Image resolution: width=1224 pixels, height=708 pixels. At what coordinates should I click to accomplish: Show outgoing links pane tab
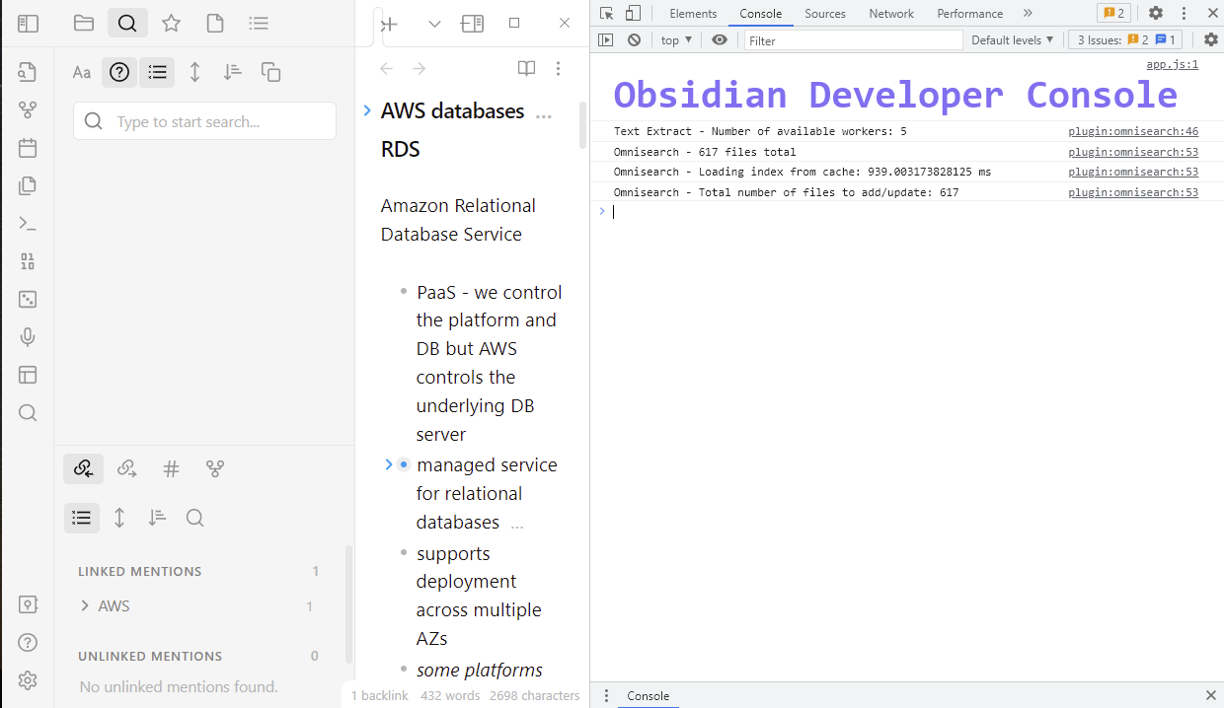pyautogui.click(x=127, y=468)
